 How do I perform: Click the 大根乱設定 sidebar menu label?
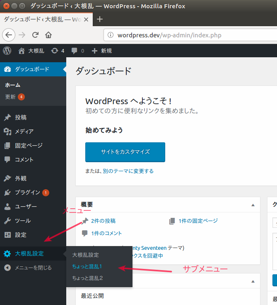point(29,254)
